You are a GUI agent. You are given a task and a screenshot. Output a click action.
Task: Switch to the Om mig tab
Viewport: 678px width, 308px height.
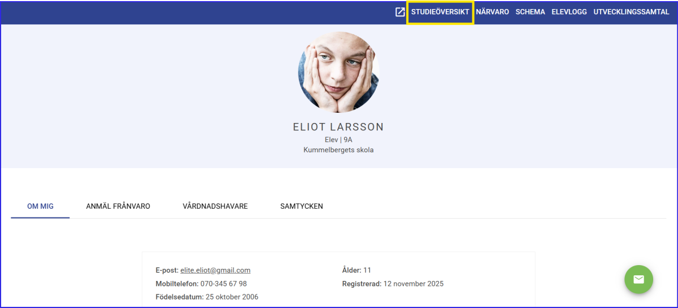point(40,206)
